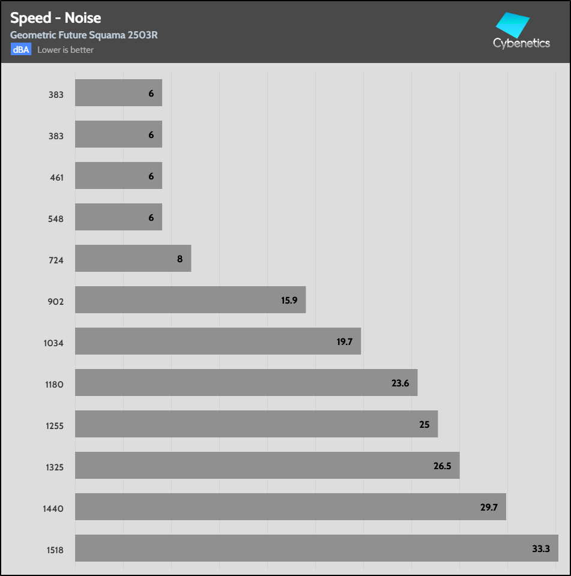Click the Speed - Noise chart title

(55, 18)
